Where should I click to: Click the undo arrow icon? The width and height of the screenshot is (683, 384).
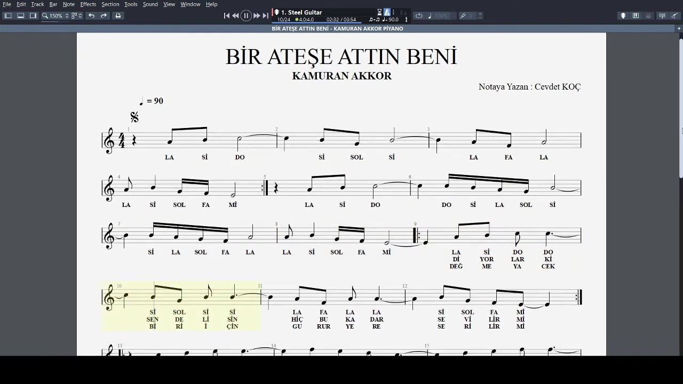click(92, 15)
